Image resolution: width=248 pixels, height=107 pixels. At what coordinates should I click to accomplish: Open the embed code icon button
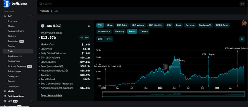pyautogui.click(x=242, y=39)
